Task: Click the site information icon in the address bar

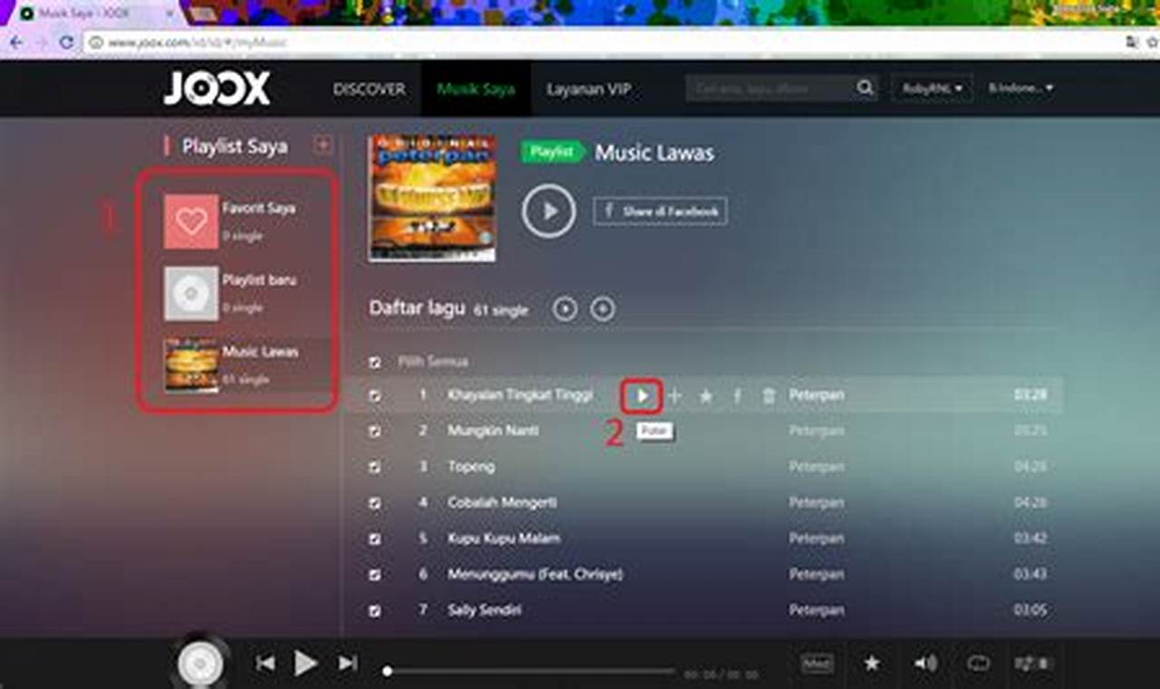Action: [x=96, y=42]
